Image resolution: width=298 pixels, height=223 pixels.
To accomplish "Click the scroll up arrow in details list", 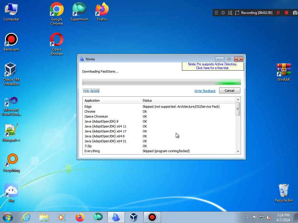I will pos(238,100).
